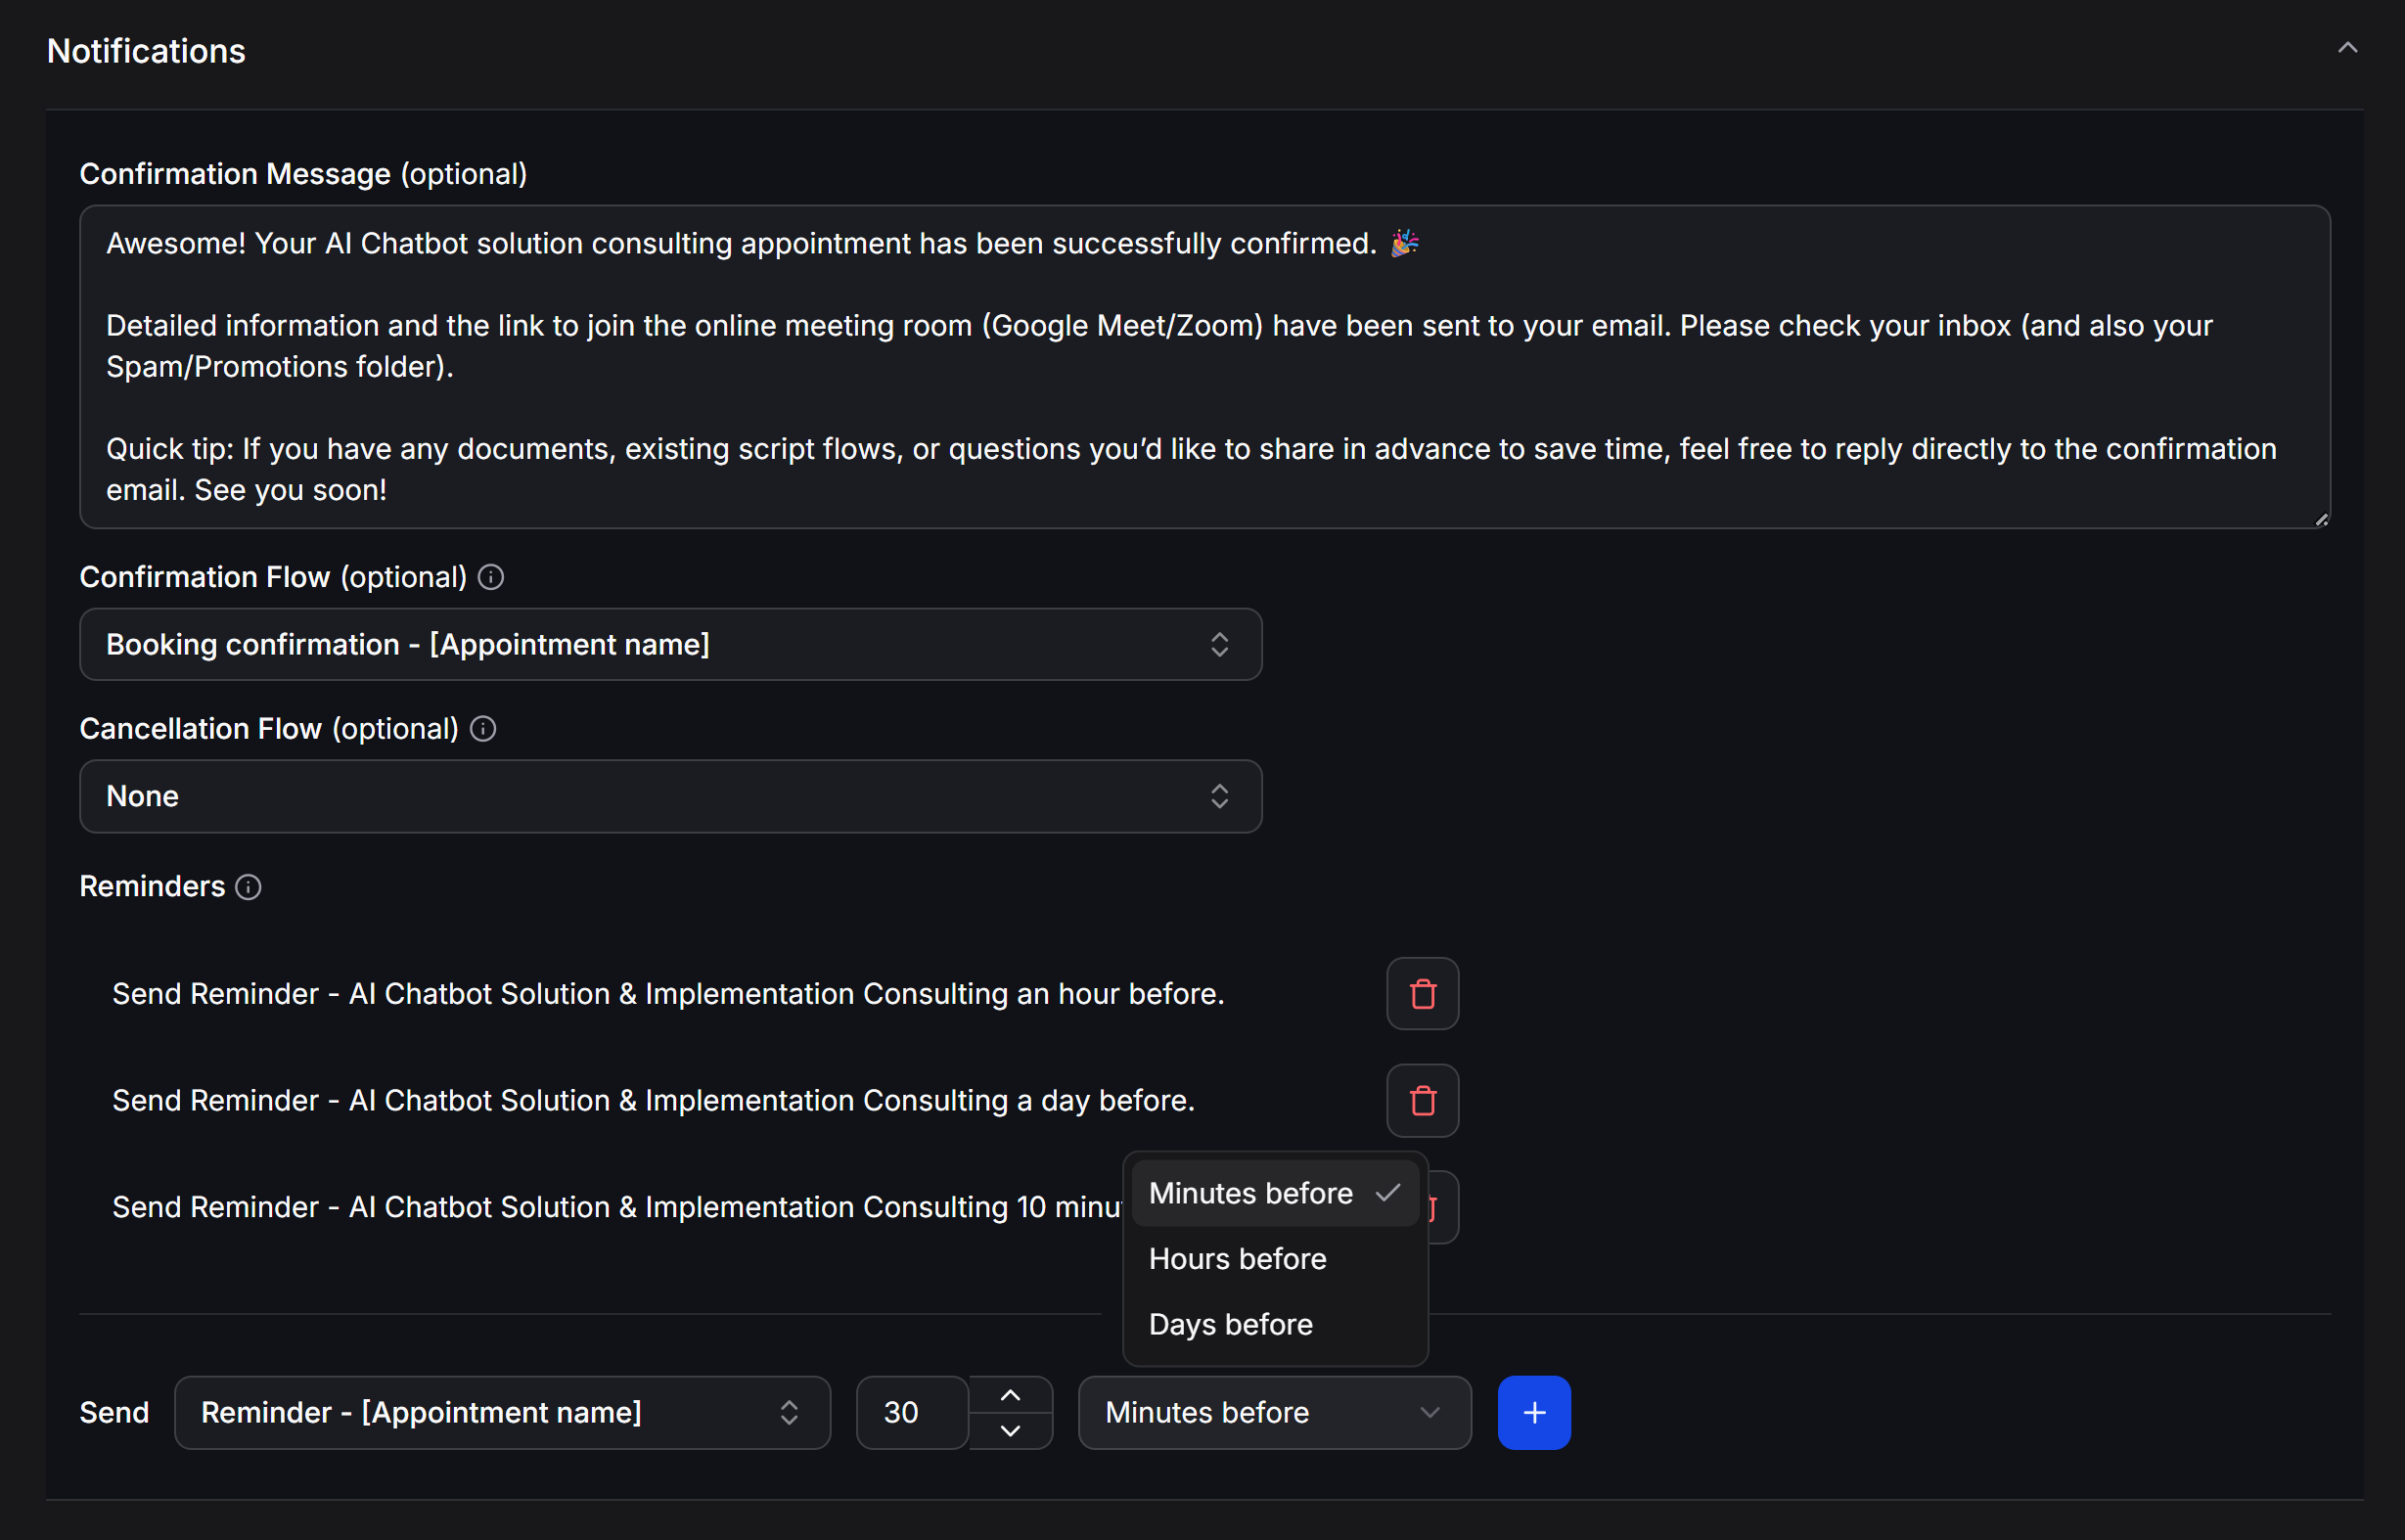
Task: Open the Cancellation Flow dropdown showing None
Action: pos(670,796)
